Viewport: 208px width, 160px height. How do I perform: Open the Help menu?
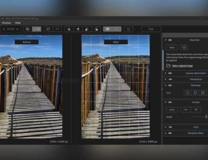click(18, 23)
